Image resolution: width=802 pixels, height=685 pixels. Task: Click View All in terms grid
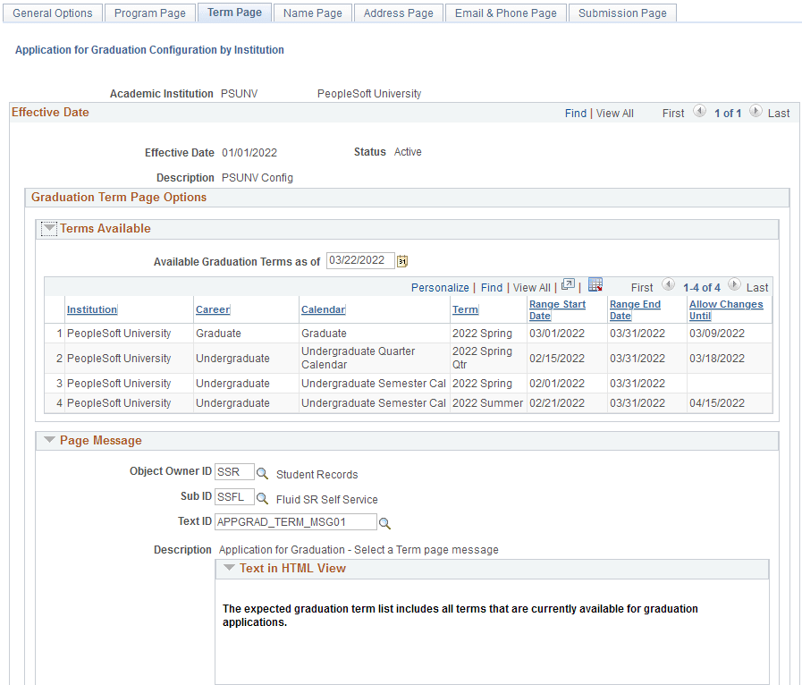[532, 288]
